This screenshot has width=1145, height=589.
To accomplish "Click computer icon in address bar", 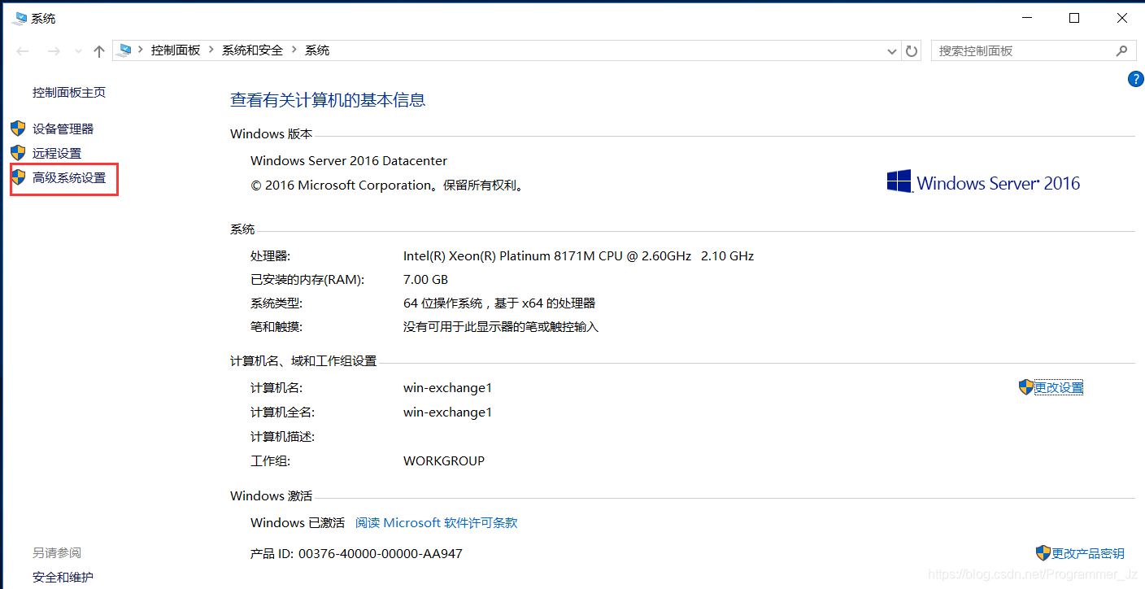I will coord(124,50).
